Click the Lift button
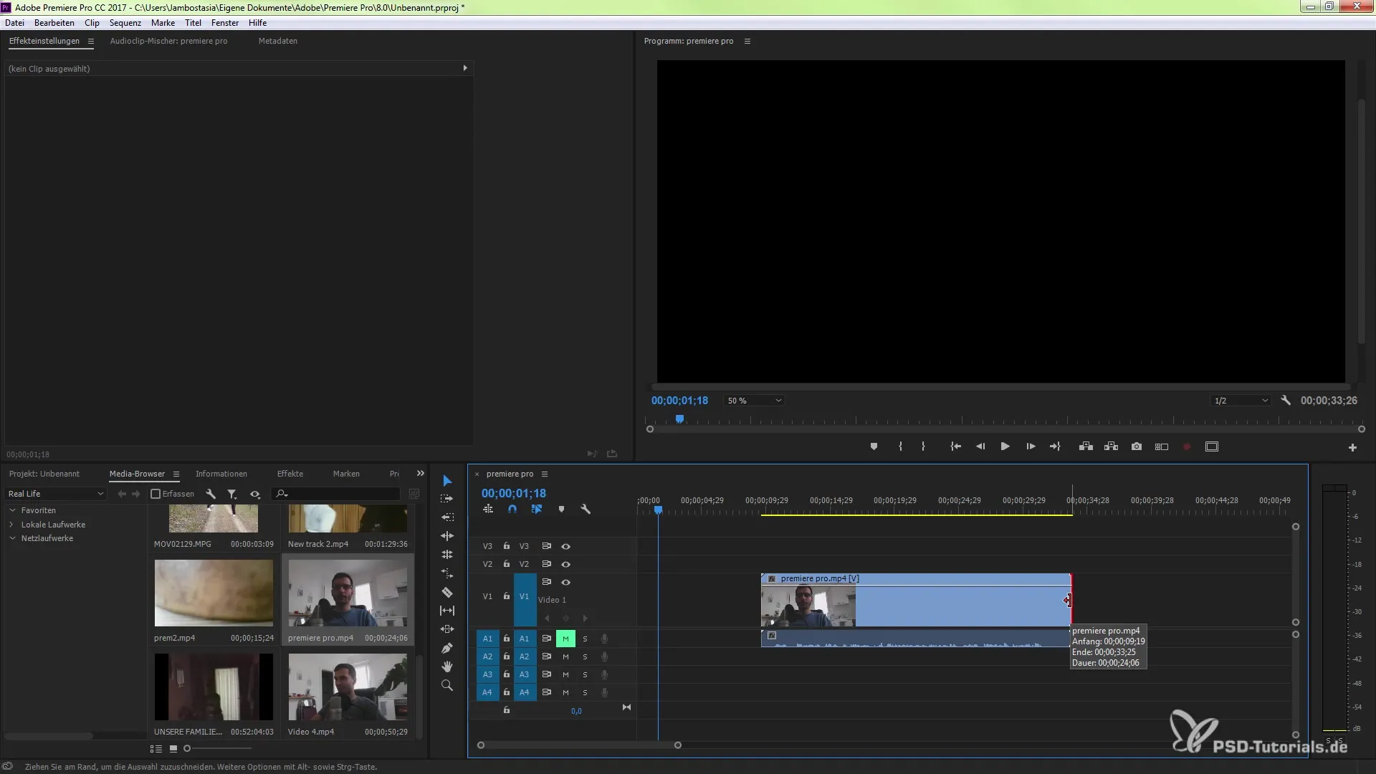1376x774 pixels. pyautogui.click(x=1086, y=446)
